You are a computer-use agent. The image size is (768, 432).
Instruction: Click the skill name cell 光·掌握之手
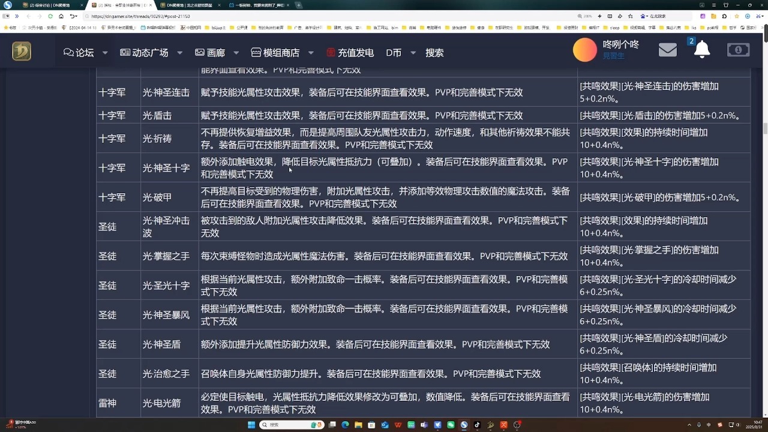170,256
